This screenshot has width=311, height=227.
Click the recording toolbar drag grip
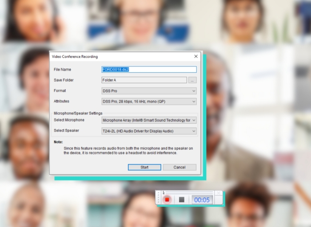tap(159, 198)
